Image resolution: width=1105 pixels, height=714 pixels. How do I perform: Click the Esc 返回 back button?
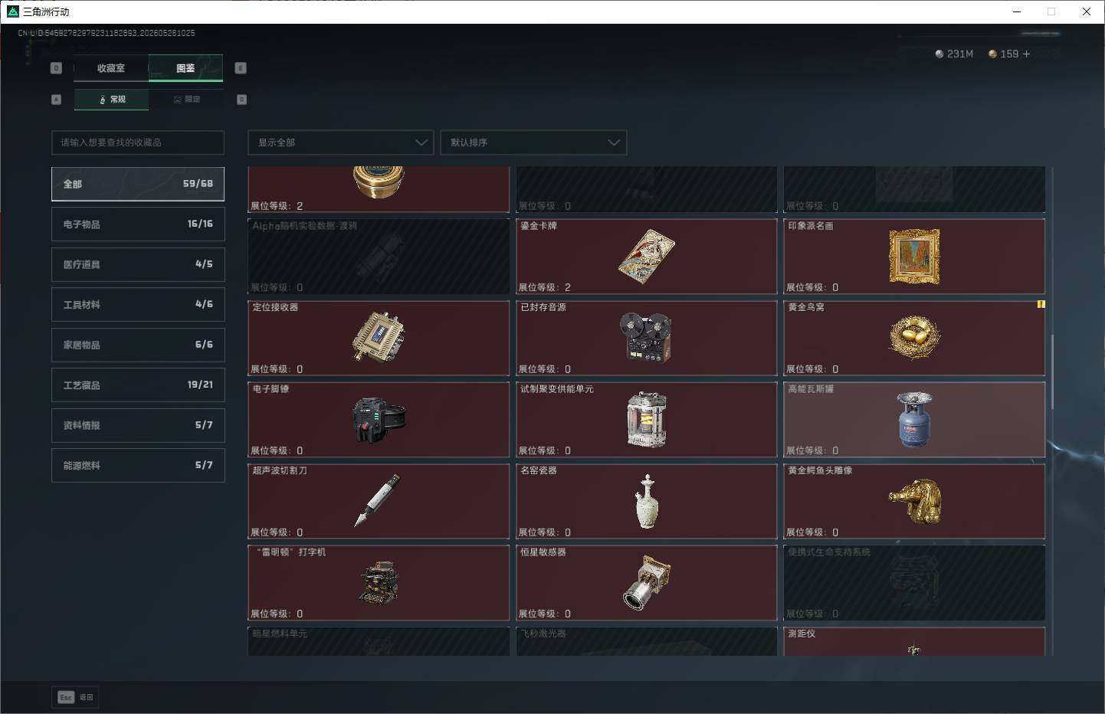[75, 697]
